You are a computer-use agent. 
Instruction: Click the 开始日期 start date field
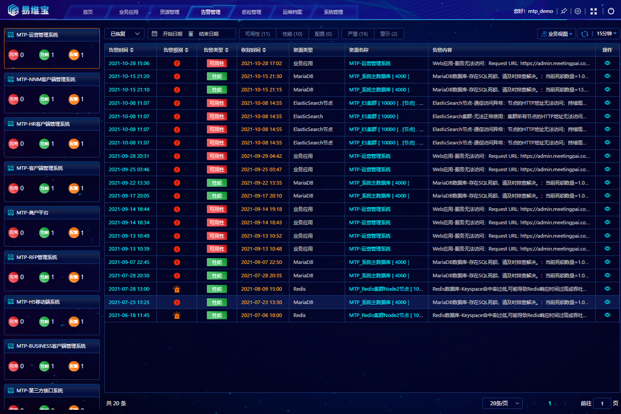[x=172, y=34]
